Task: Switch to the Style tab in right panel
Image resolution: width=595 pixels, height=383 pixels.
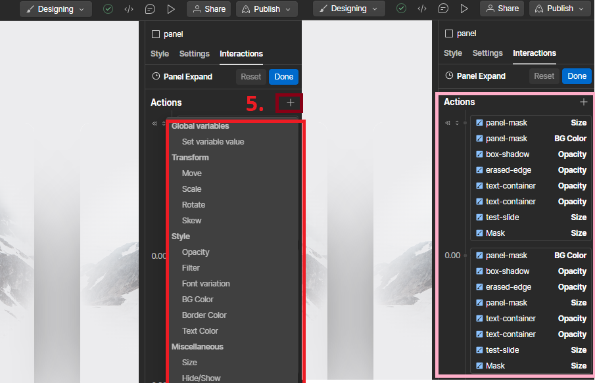Action: (453, 53)
